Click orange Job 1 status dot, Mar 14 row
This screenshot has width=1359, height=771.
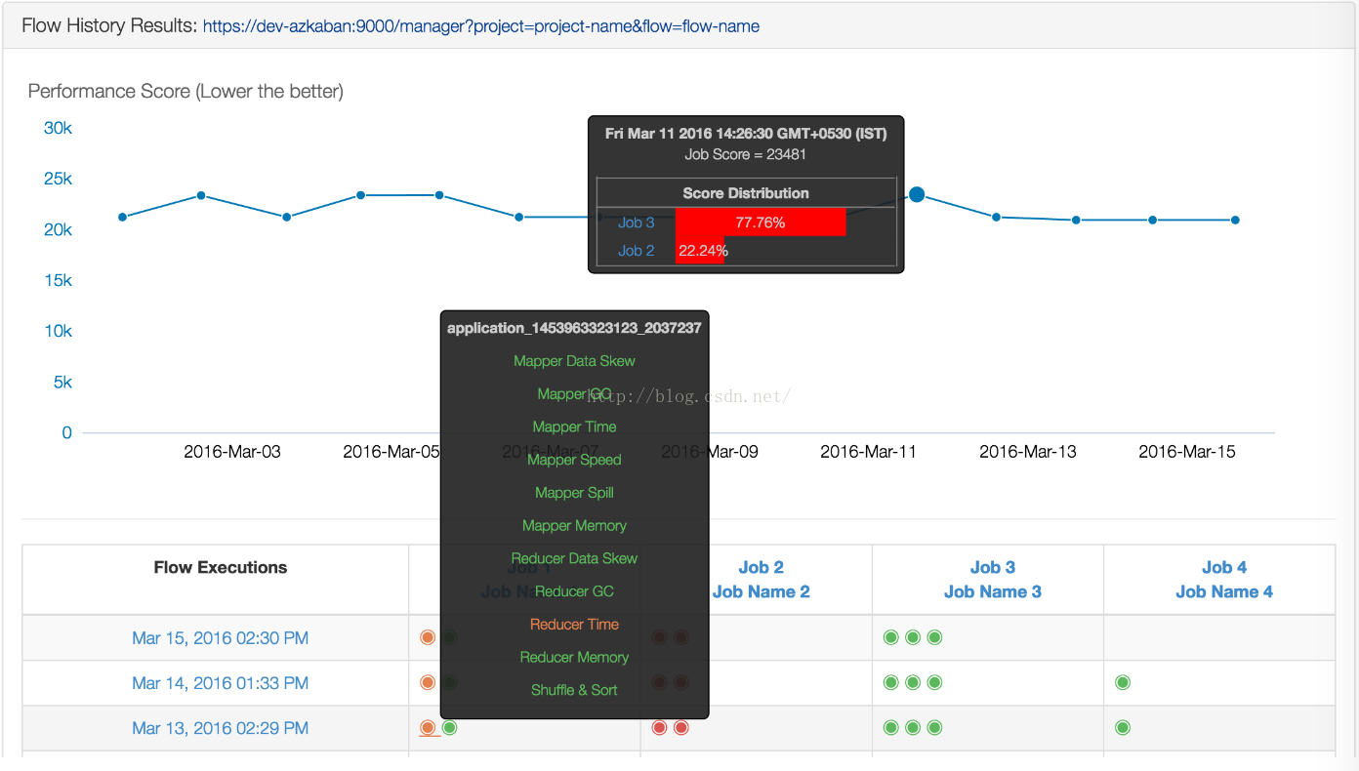(x=428, y=682)
